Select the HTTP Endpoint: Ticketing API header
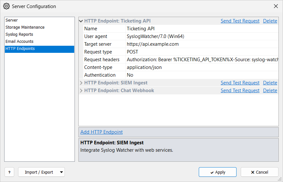The height and width of the screenshot is (182, 283). tap(117, 21)
